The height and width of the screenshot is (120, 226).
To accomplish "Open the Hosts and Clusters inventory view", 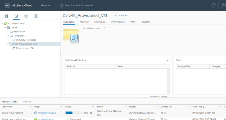I will [x=7, y=16].
